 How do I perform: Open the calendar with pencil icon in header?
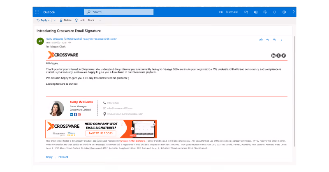[265, 12]
